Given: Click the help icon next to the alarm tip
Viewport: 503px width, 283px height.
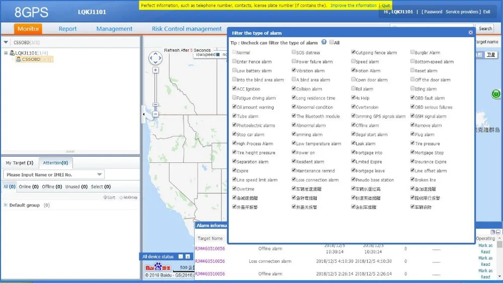Looking at the screenshot, I should point(324,42).
